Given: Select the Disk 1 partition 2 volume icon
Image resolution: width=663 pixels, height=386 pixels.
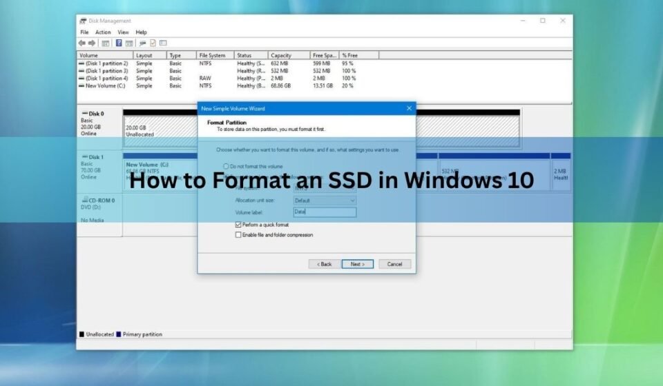Looking at the screenshot, I should point(81,63).
